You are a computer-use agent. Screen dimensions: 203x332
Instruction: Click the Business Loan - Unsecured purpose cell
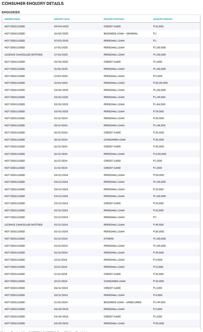click(122, 302)
